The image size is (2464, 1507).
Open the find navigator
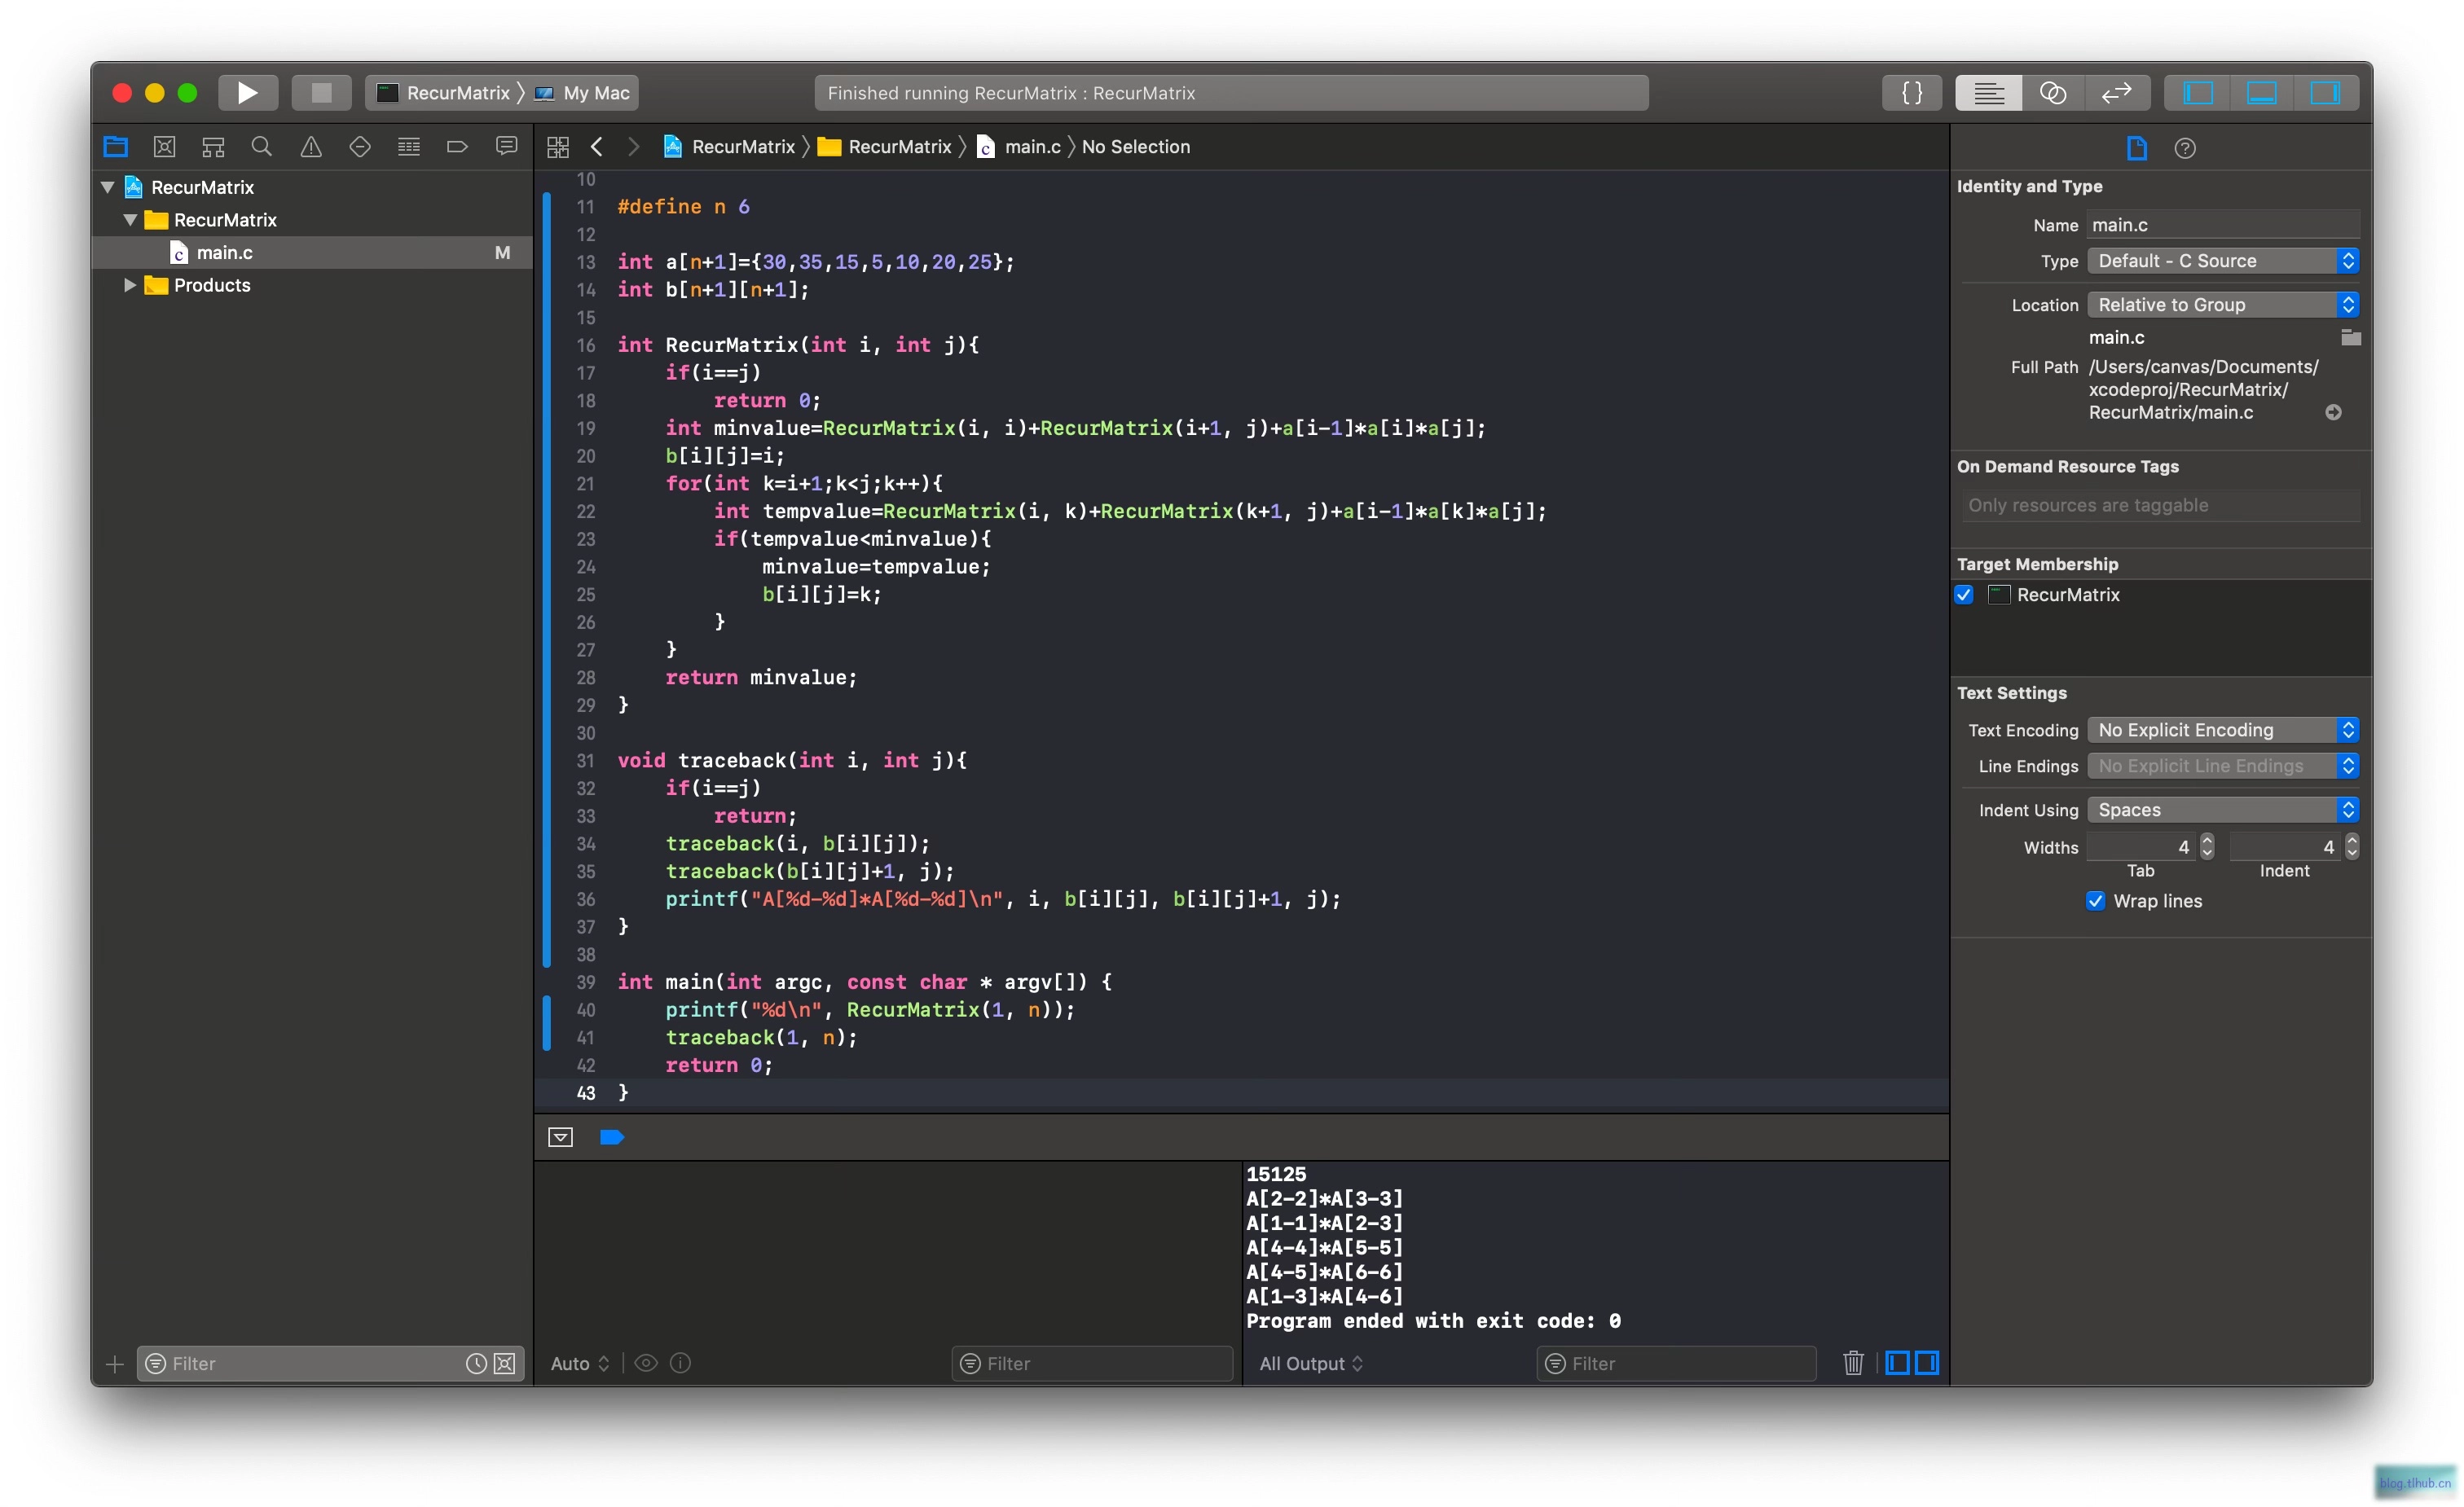pos(262,147)
